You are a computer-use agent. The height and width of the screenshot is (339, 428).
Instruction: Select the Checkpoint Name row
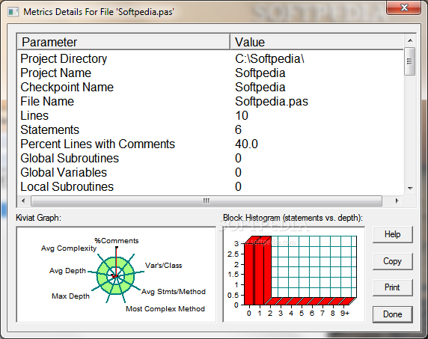(x=210, y=87)
